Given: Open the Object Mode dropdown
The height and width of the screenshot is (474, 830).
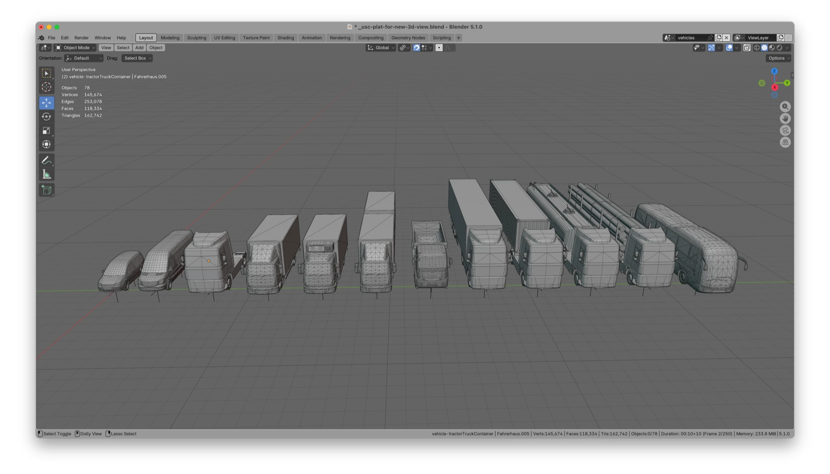Looking at the screenshot, I should tap(75, 48).
